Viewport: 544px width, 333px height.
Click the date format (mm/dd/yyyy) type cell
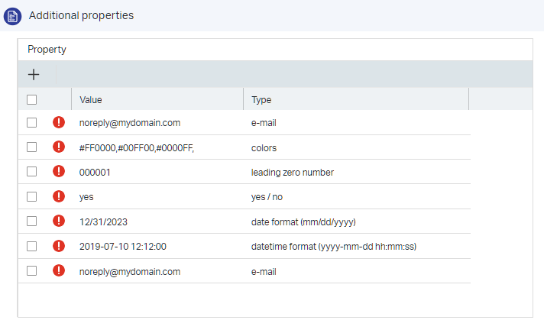pyautogui.click(x=303, y=221)
